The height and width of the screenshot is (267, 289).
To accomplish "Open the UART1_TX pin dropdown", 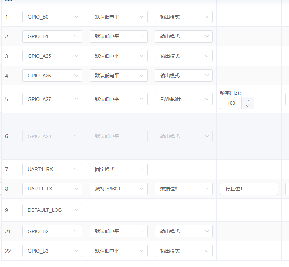I will coord(52,189).
